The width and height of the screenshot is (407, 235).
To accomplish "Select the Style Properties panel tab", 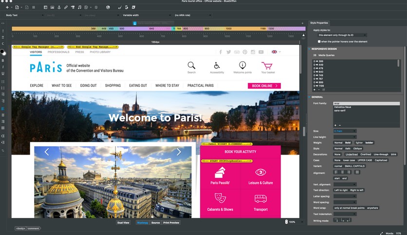I will coord(319,23).
